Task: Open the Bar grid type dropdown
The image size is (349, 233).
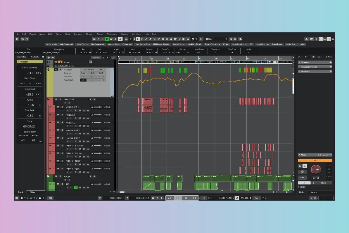Action: point(216,39)
